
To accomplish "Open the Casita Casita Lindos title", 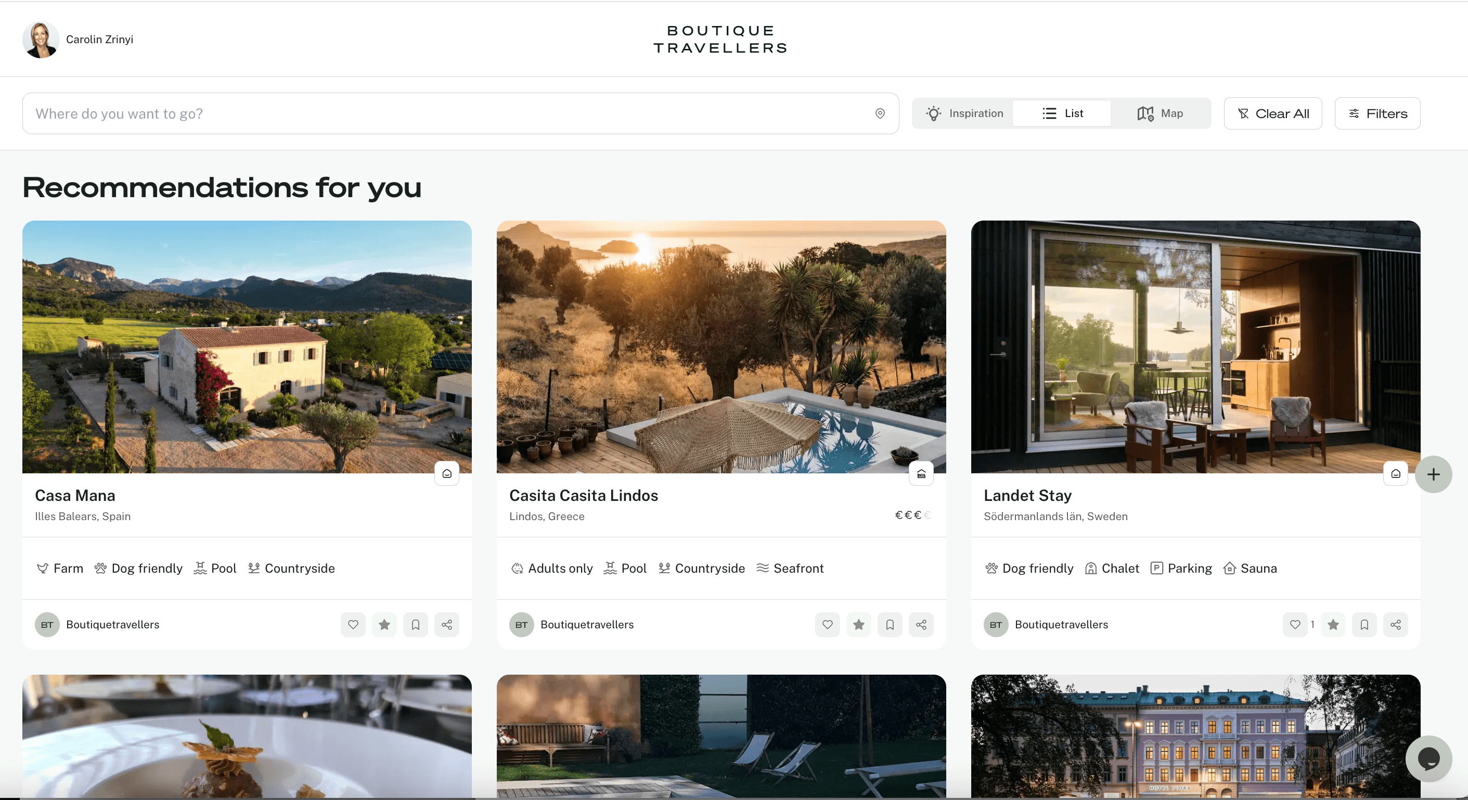I will click(x=584, y=495).
